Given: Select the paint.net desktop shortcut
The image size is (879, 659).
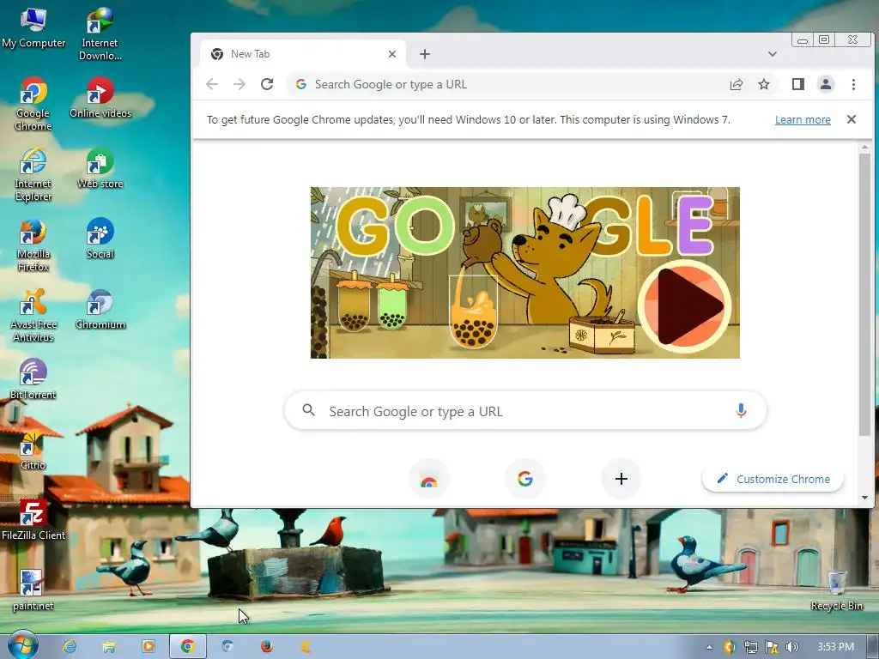Looking at the screenshot, I should click(33, 590).
